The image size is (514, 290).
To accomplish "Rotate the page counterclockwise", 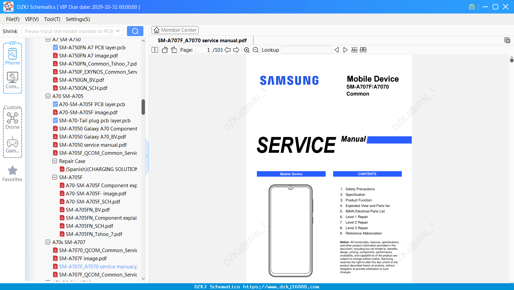I will point(165,50).
